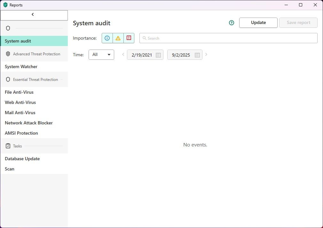Image resolution: width=323 pixels, height=228 pixels.
Task: Open calendar for end date 9/2/2025
Action: (197, 55)
